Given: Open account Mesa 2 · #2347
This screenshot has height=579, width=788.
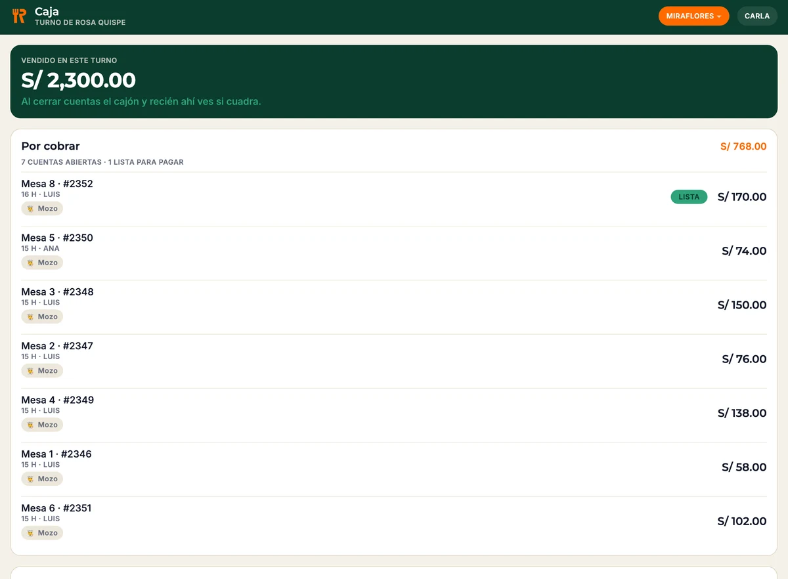Looking at the screenshot, I should point(394,361).
